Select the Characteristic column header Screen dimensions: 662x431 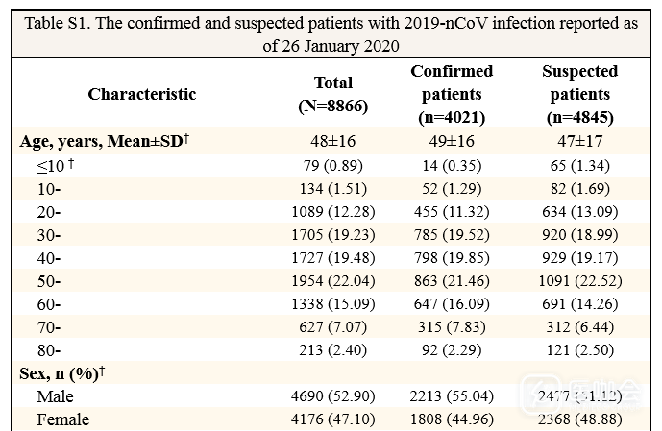tap(141, 94)
